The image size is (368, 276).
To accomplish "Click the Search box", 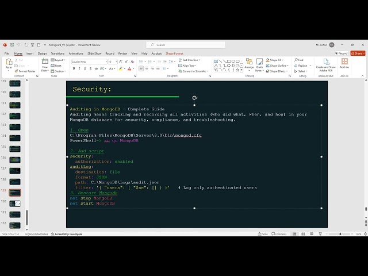I will (x=186, y=45).
